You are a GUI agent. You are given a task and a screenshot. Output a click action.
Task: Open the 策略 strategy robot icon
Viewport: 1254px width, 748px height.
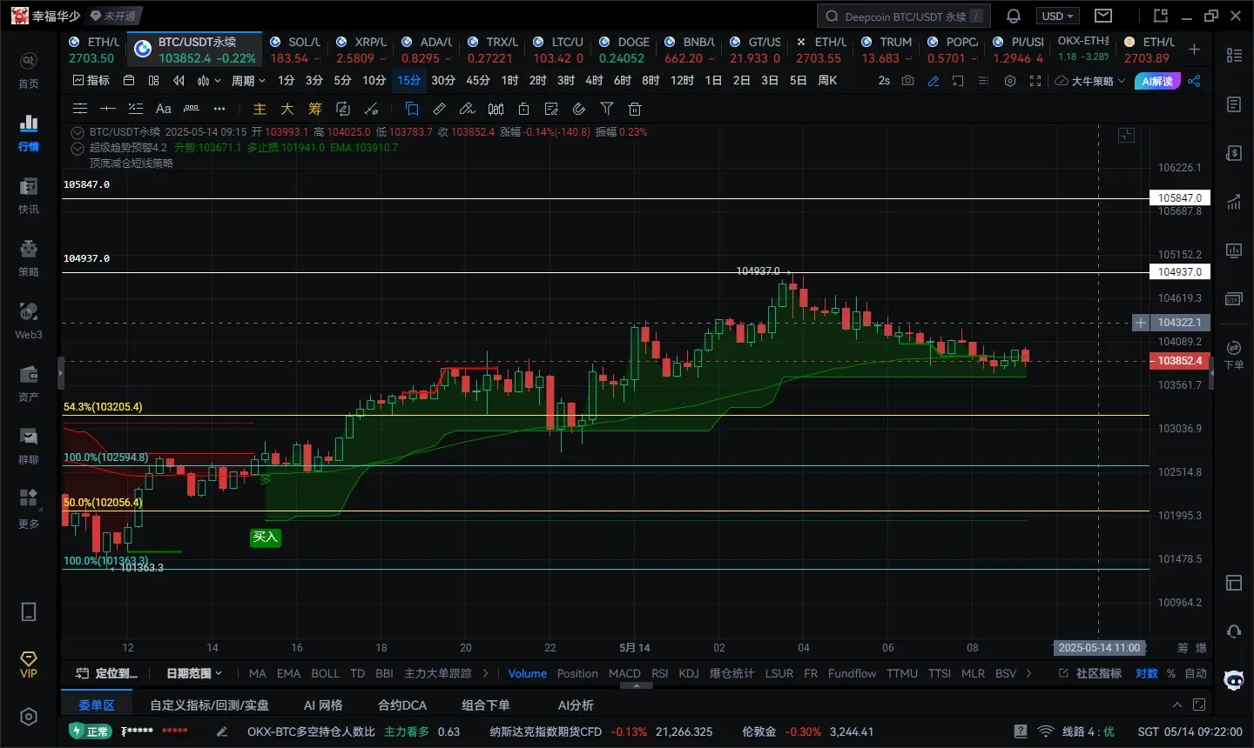click(29, 258)
